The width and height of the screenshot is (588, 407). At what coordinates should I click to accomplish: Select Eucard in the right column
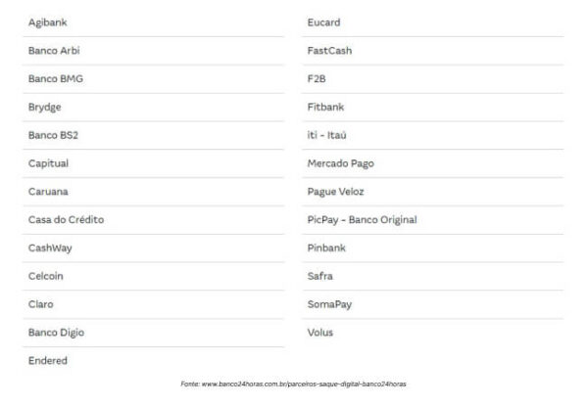pos(324,23)
